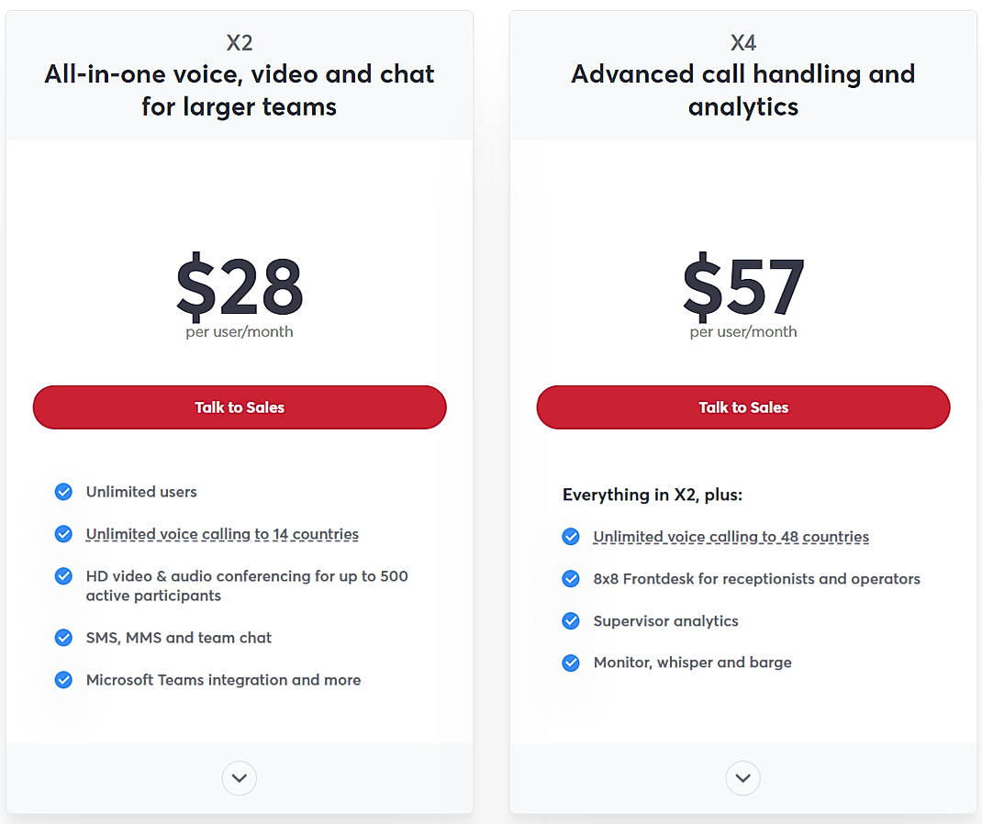Viewport: 982px width, 824px height.
Task: Collapse the details under the X2 card
Action: [x=239, y=778]
